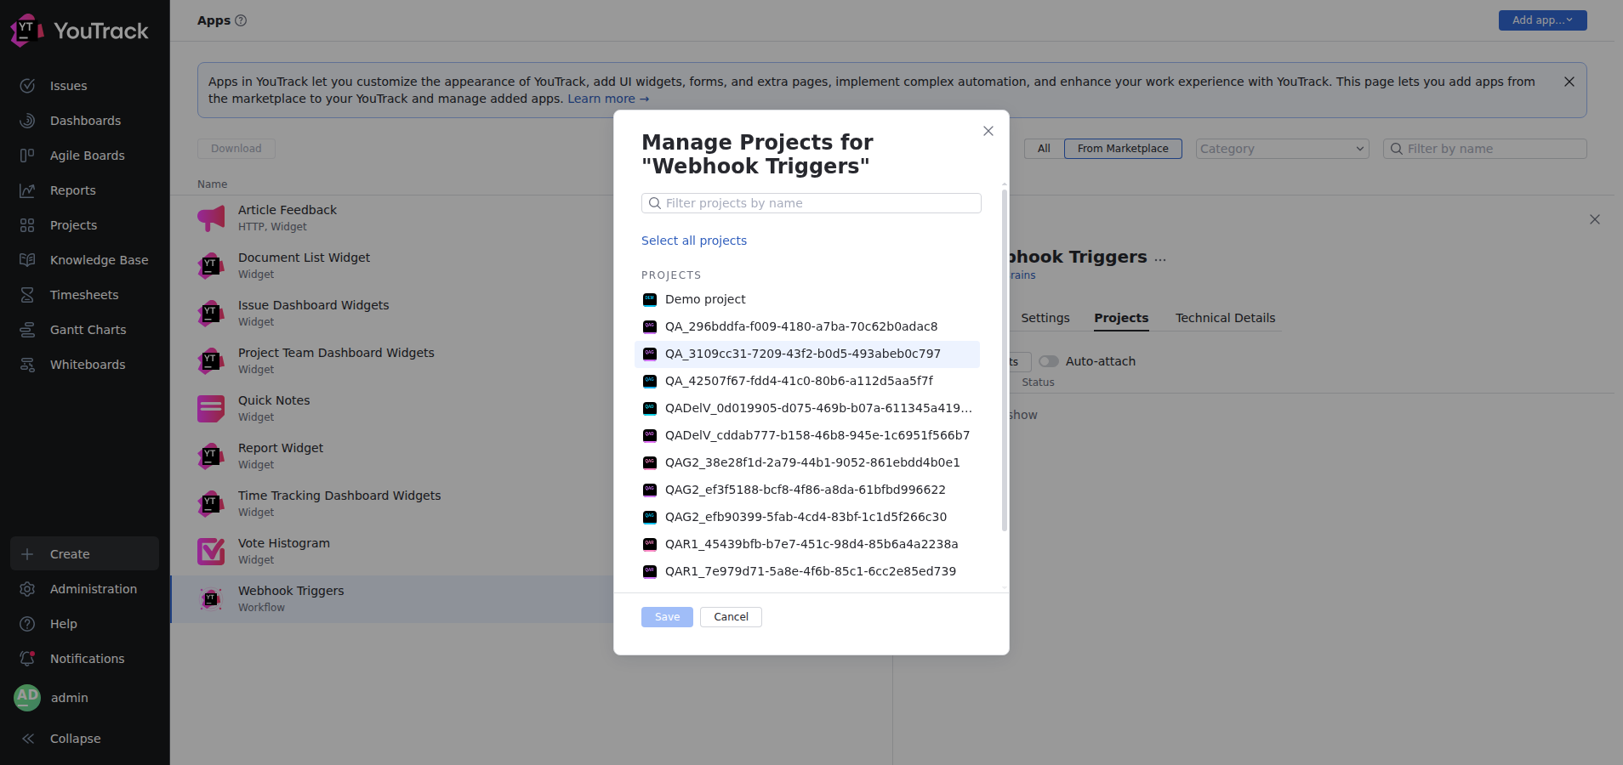Select Demo project in the list

point(807,299)
